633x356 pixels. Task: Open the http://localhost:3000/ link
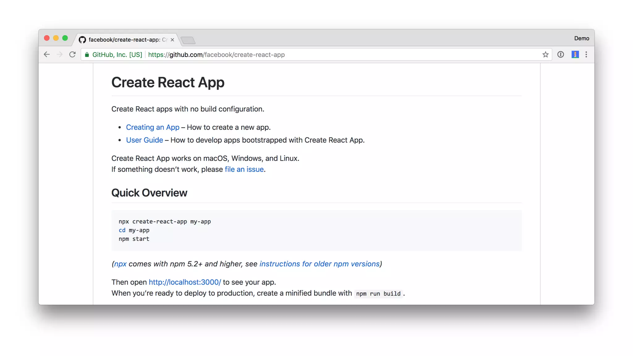(185, 282)
